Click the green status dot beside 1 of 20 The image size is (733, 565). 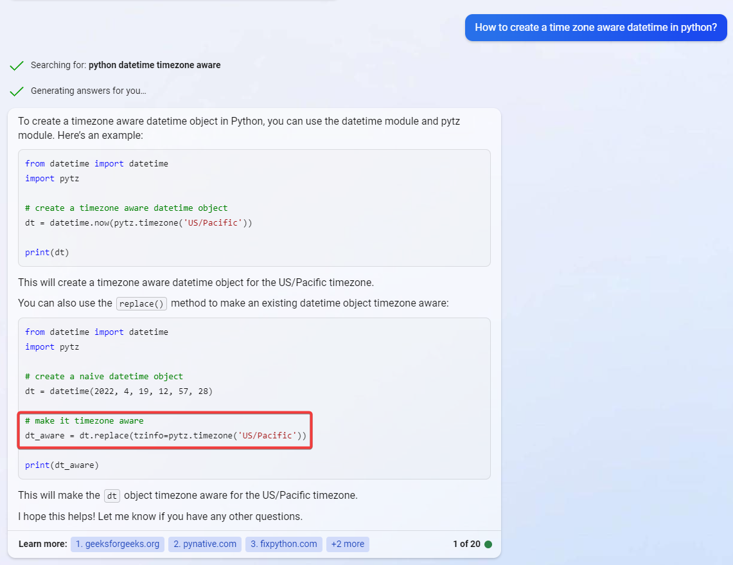coord(488,544)
